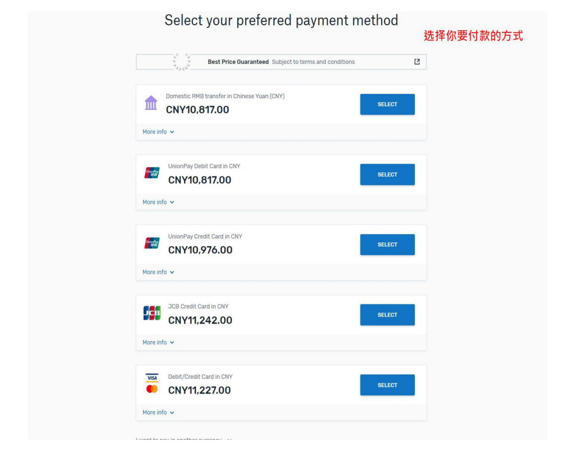Select Visa/Mastercard Debit/Credit Card payment
Screen dimensions: 575x451
(x=387, y=385)
